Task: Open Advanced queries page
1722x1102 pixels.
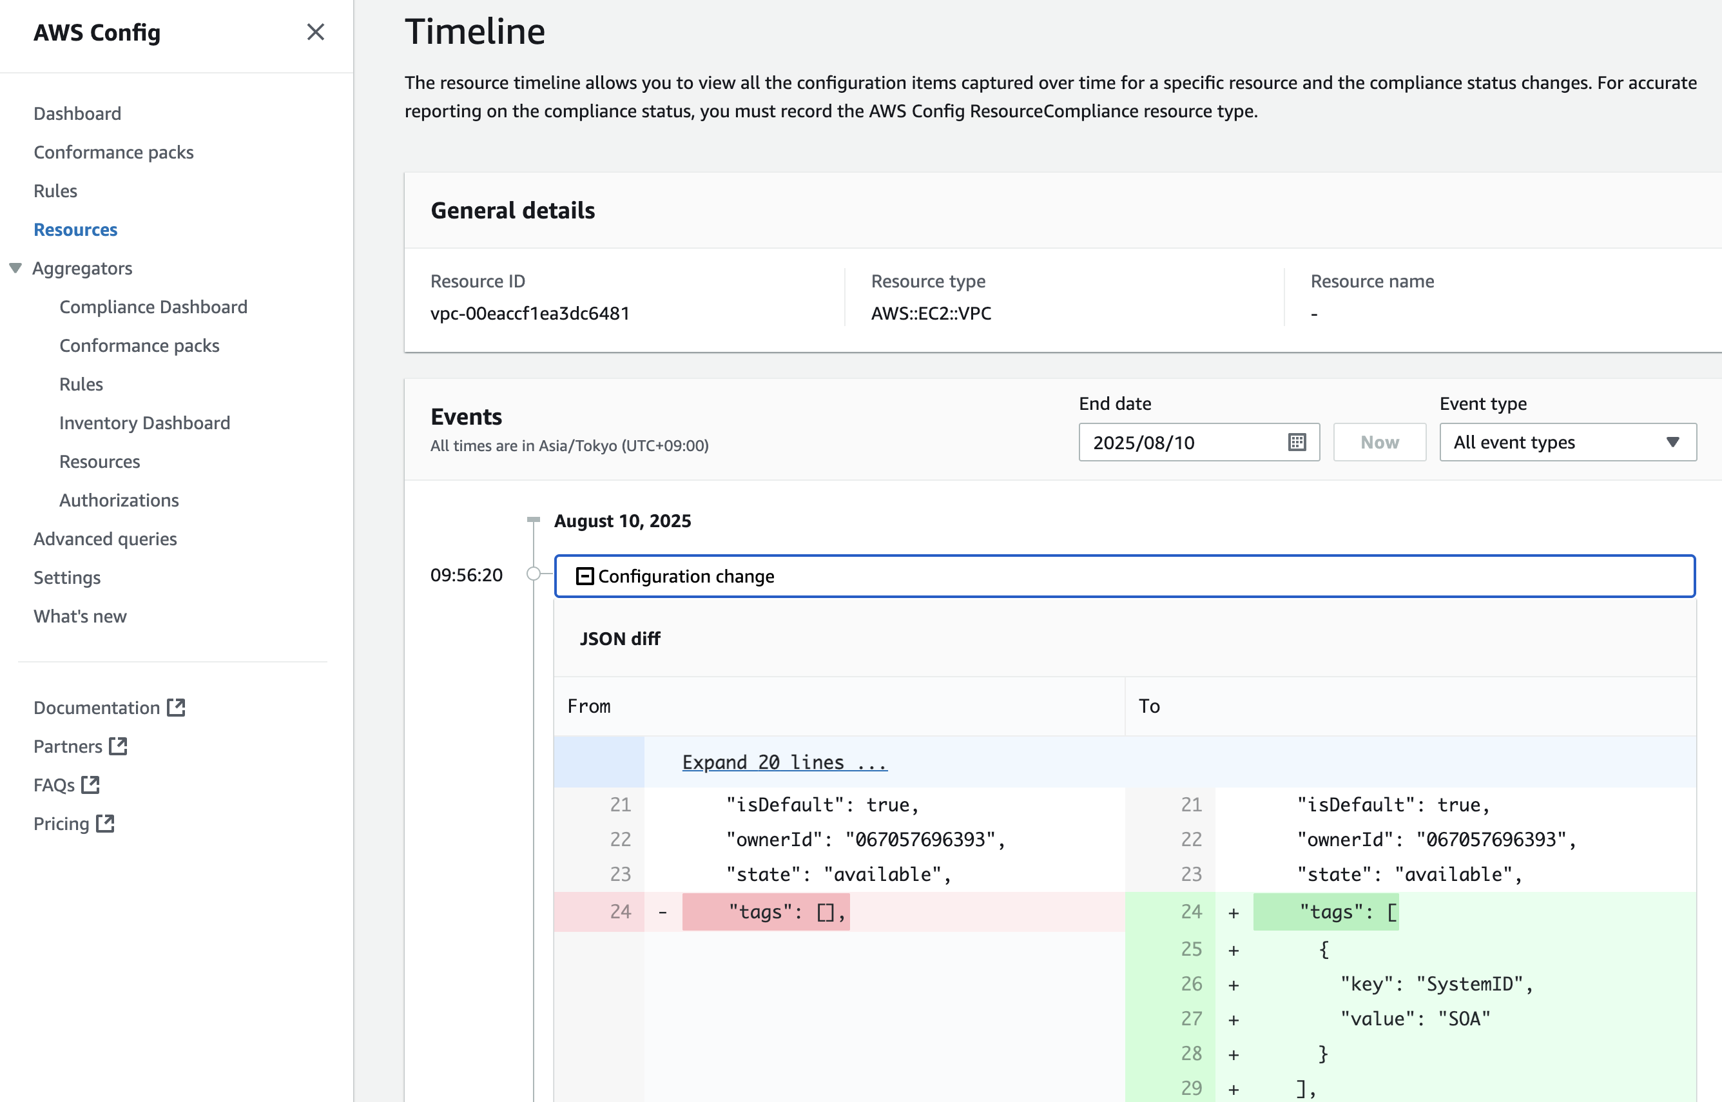Action: [105, 539]
